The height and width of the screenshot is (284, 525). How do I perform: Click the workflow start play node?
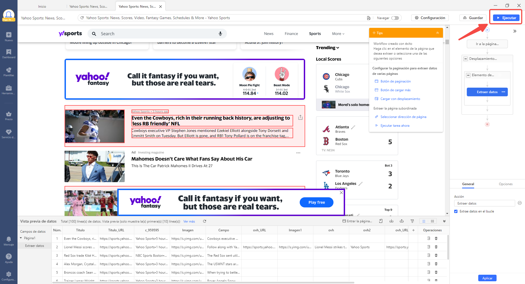point(487,30)
